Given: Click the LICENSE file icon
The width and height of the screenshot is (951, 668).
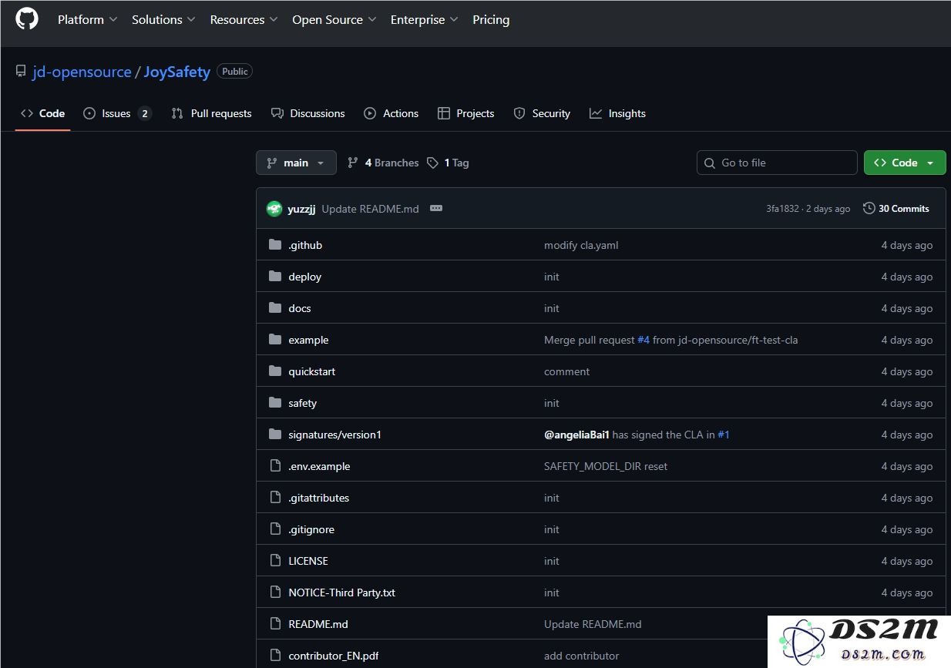Looking at the screenshot, I should tap(275, 561).
